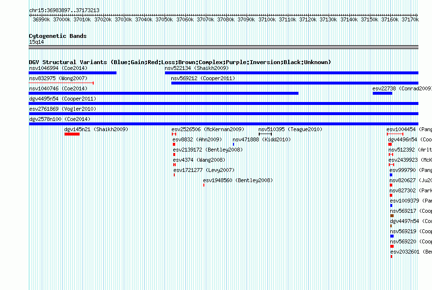The width and height of the screenshot is (432, 290).
Task: Select the blue gain bar under nsv1046994
Action: coord(73,73)
